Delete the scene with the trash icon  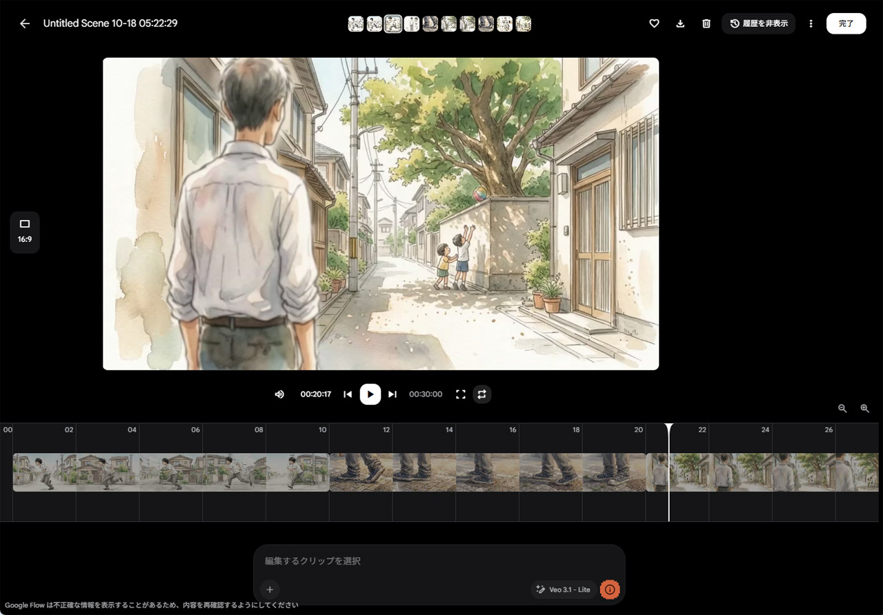[706, 23]
